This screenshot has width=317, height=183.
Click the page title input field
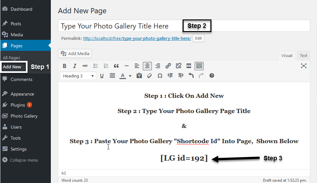[x=184, y=26]
